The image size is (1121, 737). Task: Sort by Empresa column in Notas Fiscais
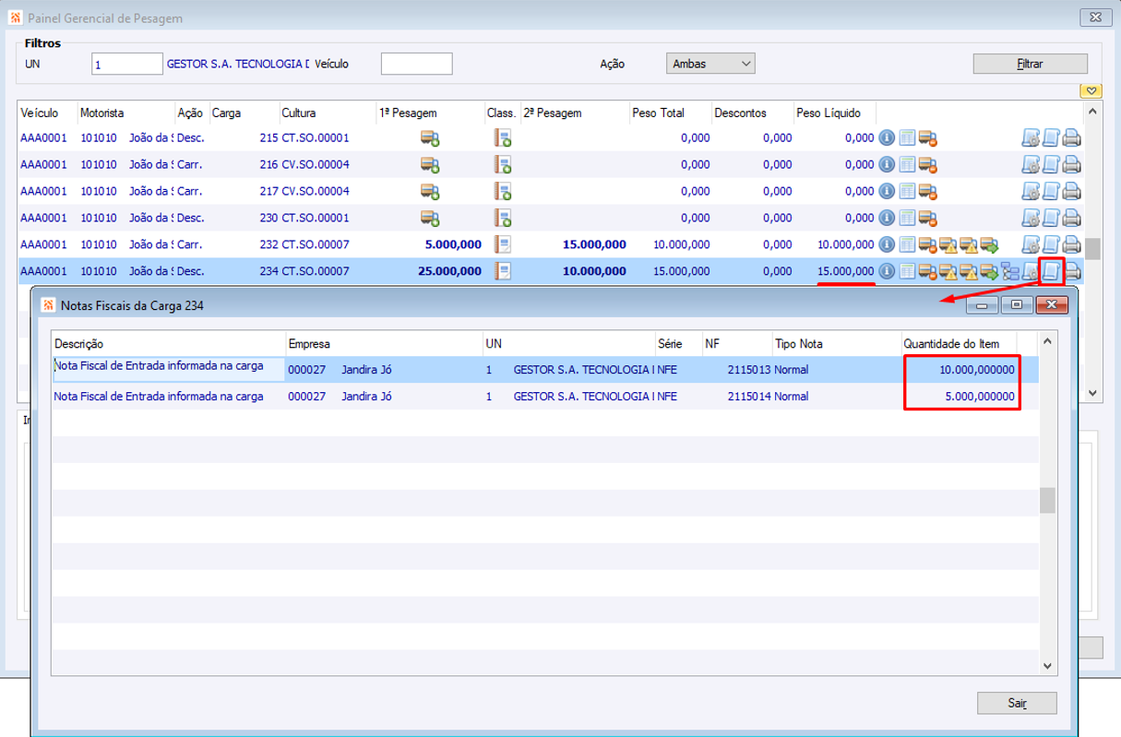383,344
